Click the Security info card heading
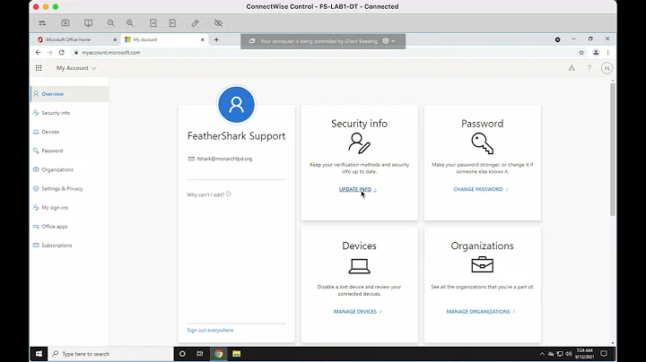This screenshot has width=646, height=362. [x=359, y=124]
